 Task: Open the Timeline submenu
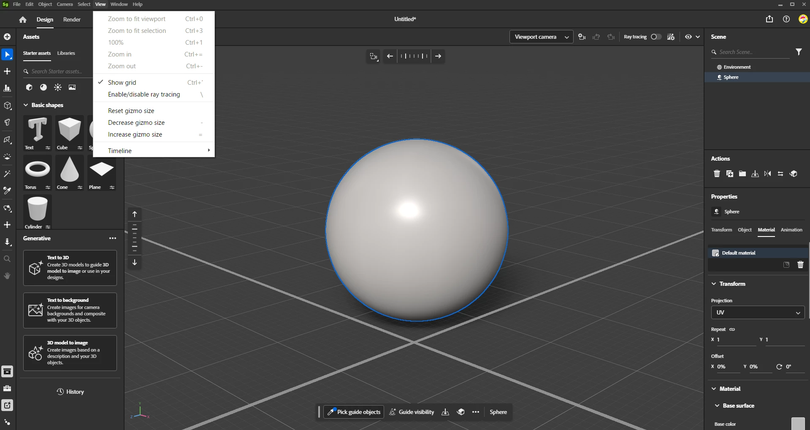(x=154, y=150)
